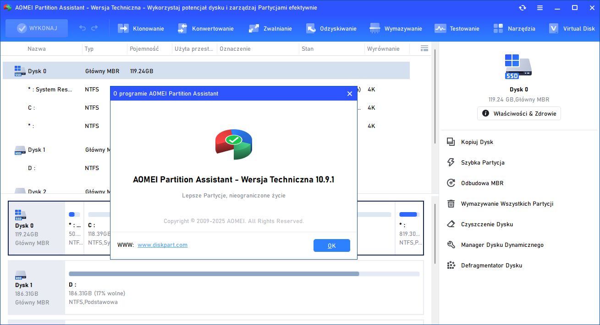
Task: Click the AOMEI logo in the about dialog
Action: click(234, 144)
